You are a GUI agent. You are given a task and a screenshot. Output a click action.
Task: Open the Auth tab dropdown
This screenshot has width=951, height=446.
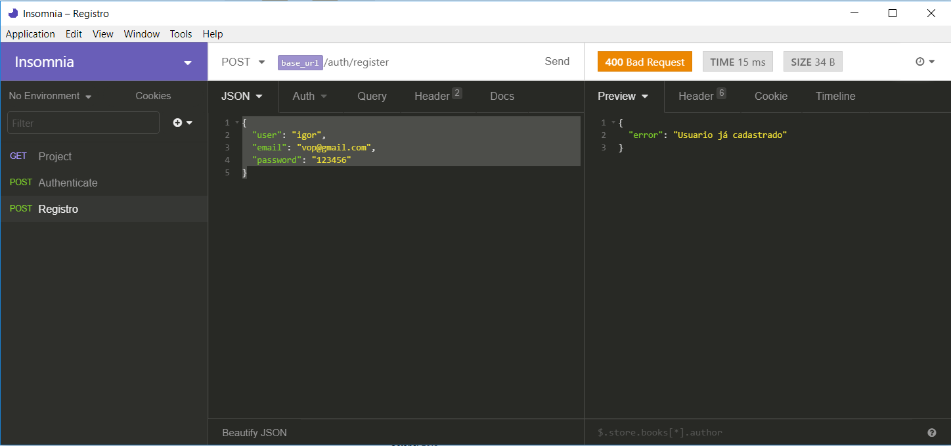point(310,96)
